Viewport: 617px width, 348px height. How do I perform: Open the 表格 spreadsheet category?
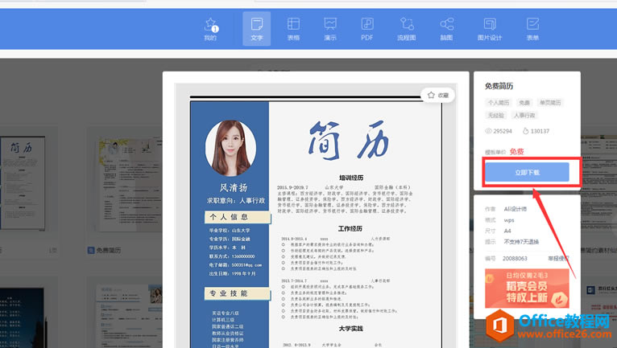(x=294, y=28)
